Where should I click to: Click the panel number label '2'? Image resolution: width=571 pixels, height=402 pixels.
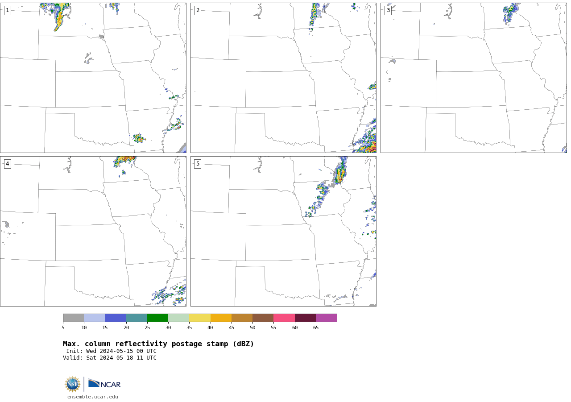198,10
